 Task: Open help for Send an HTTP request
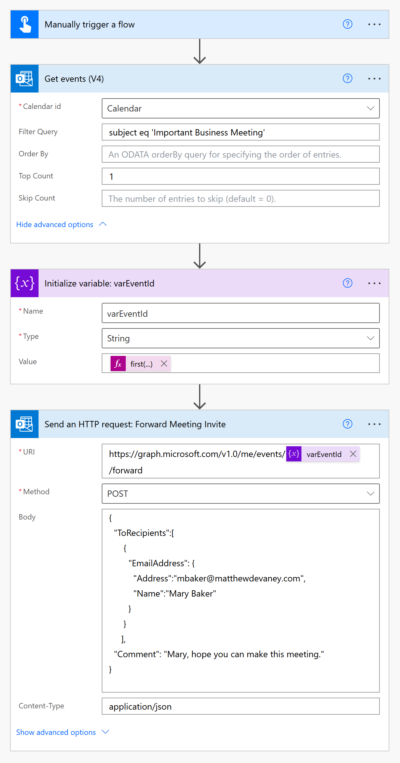coord(348,424)
